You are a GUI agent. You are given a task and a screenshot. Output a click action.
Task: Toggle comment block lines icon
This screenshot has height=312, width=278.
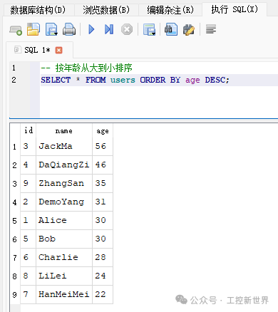click(211, 29)
